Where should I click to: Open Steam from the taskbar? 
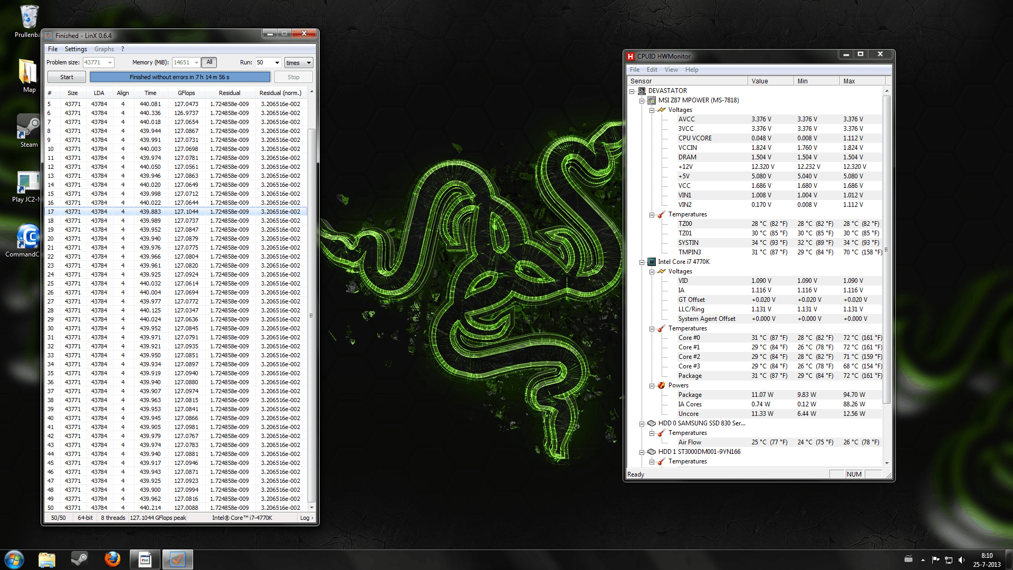[x=80, y=559]
